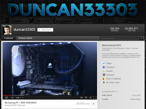Screen dimensions: 146x109
Task: Open the State of Jailbreak link
Action: [113, 79]
